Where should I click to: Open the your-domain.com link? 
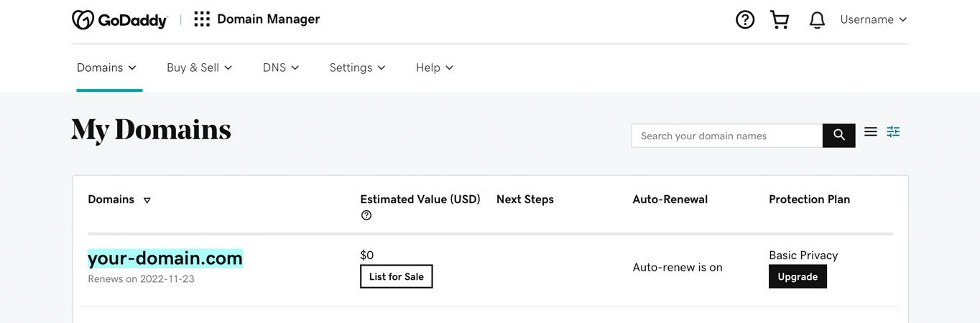[165, 258]
